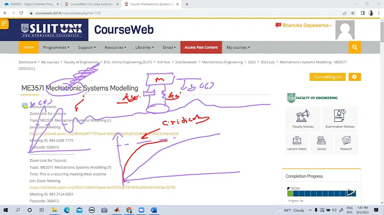Open the clock and date display
Image resolution: width=384 pixels, height=215 pixels.
[363, 210]
